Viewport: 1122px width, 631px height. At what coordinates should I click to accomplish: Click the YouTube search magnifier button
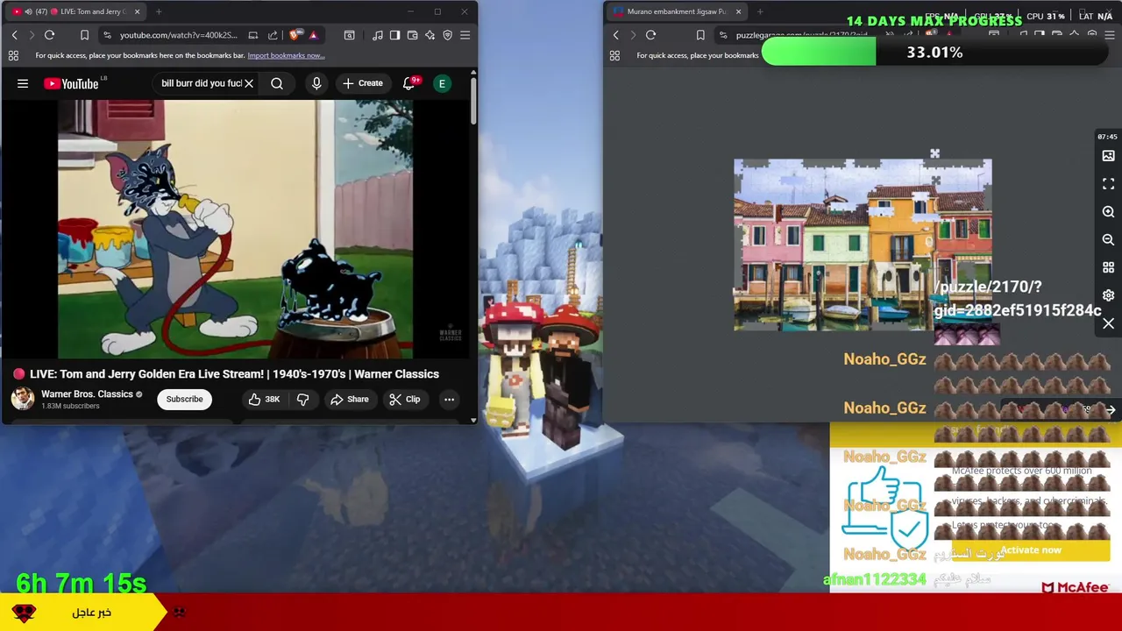(x=277, y=83)
